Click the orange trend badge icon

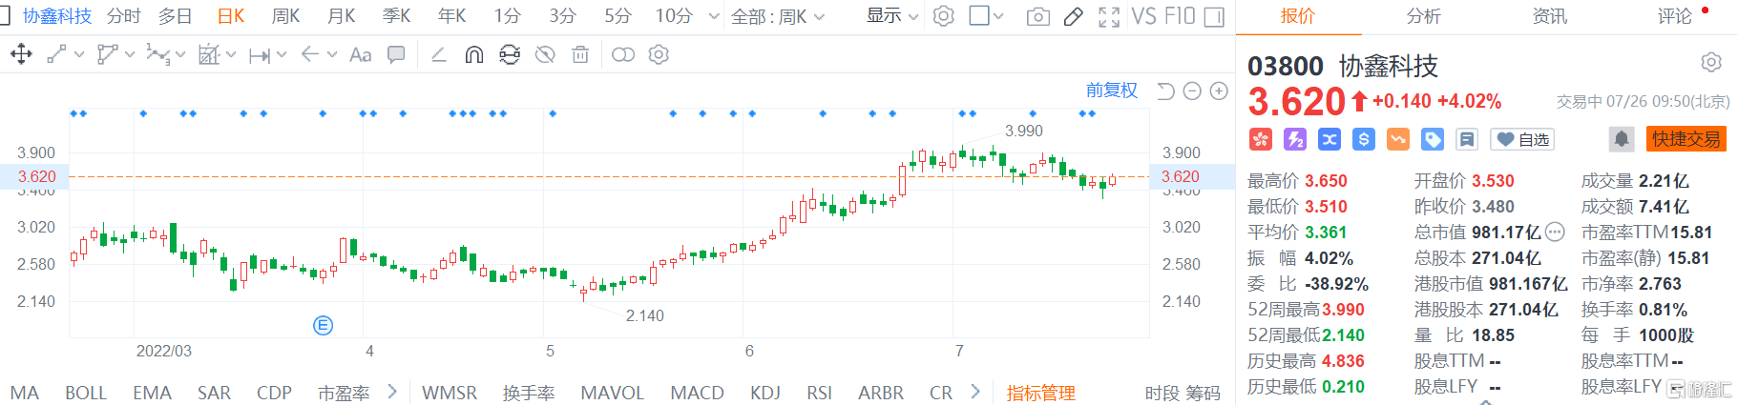pyautogui.click(x=1398, y=139)
